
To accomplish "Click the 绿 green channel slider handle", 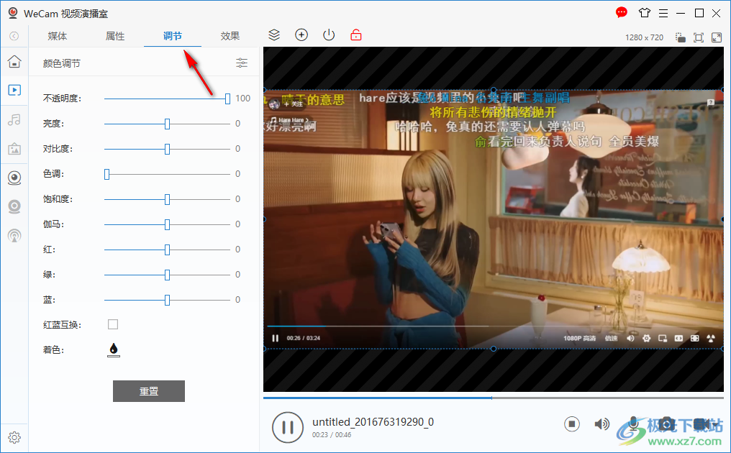I will point(168,275).
